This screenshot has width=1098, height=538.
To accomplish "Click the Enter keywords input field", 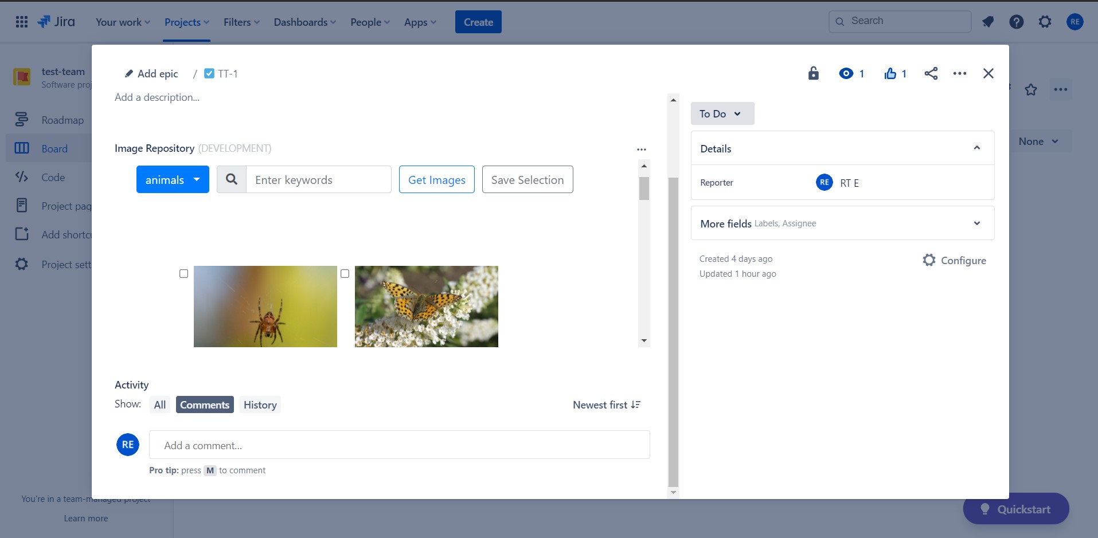I will click(x=319, y=179).
